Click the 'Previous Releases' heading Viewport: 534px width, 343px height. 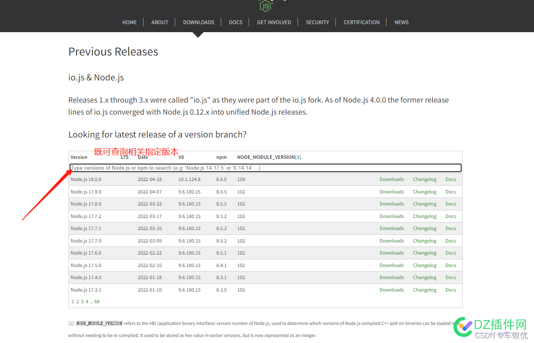pos(113,51)
